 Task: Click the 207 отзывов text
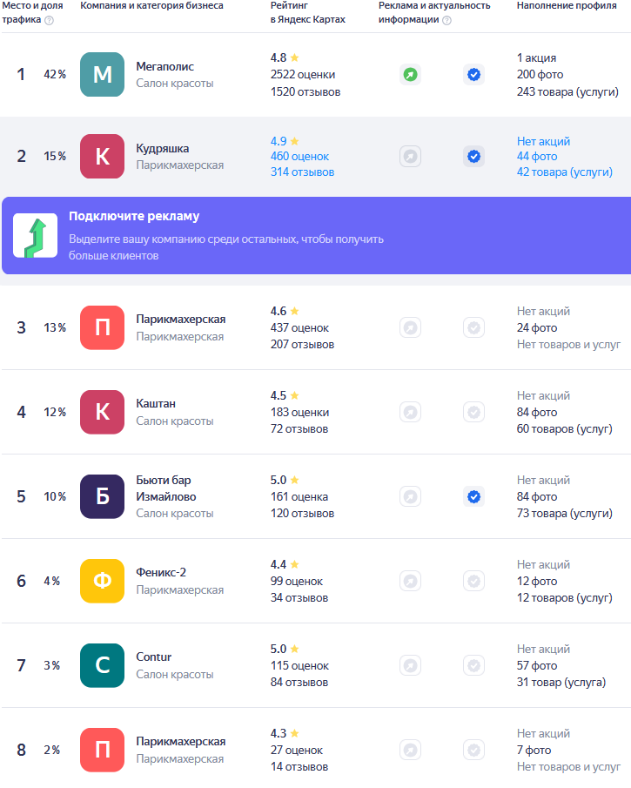302,344
